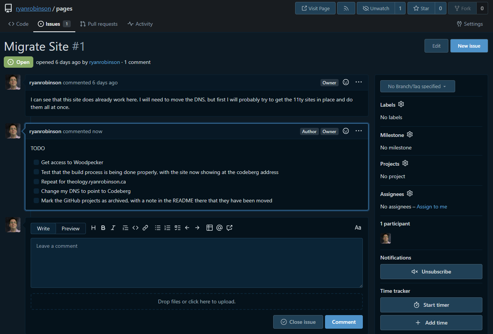
Task: Click inside the 'Leave a comment' field
Action: pyautogui.click(x=196, y=263)
